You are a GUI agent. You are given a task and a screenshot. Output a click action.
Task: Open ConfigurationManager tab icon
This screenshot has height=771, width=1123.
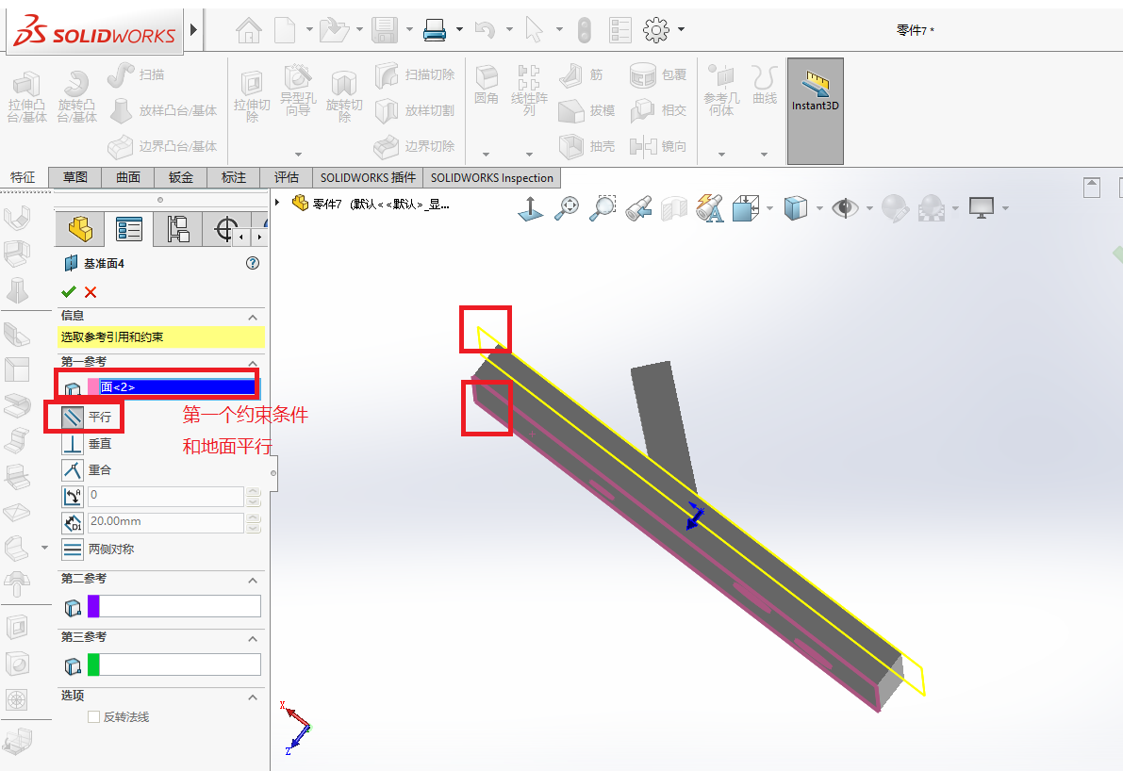point(177,230)
